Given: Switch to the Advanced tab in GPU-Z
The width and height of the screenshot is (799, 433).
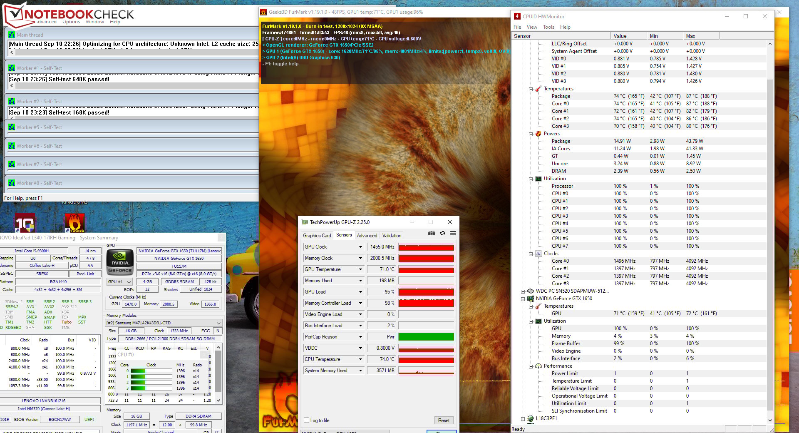Looking at the screenshot, I should (367, 236).
